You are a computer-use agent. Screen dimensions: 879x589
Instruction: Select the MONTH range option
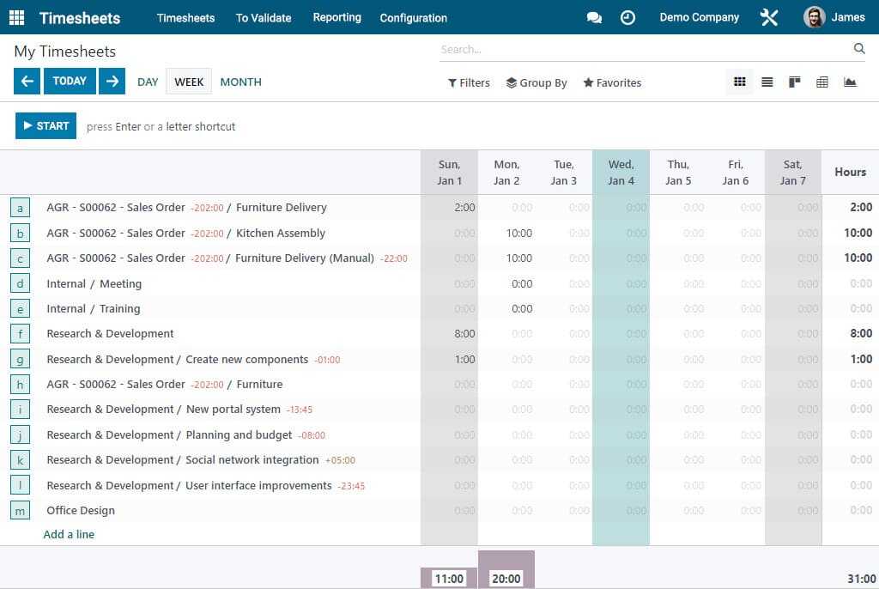(240, 82)
